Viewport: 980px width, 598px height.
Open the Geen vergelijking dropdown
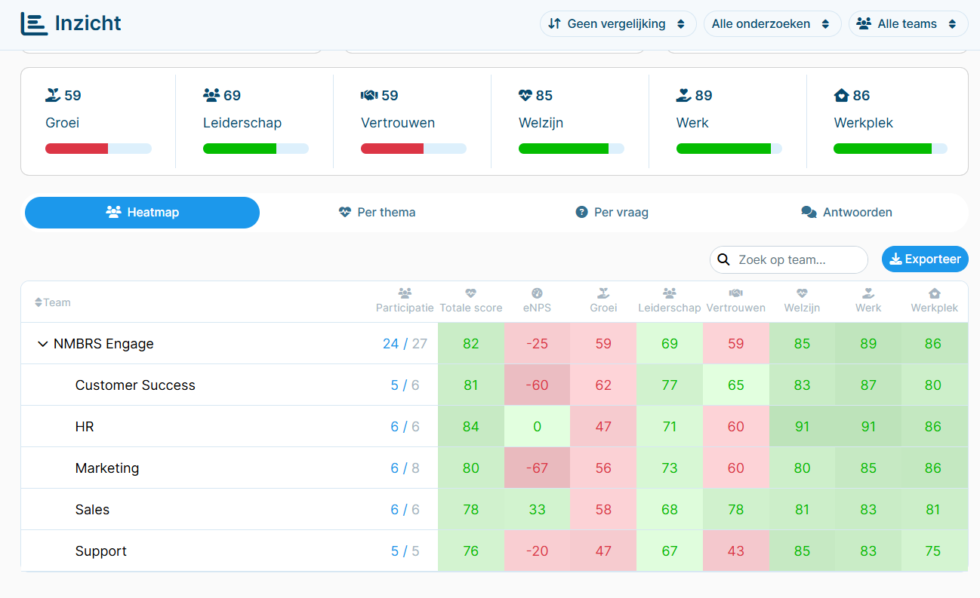[x=617, y=23]
